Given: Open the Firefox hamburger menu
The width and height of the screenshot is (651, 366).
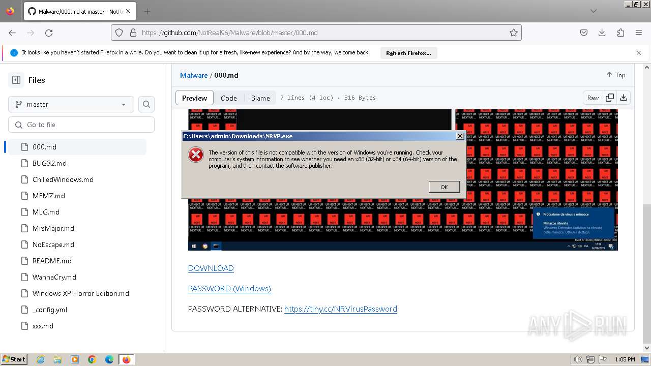Looking at the screenshot, I should point(639,33).
